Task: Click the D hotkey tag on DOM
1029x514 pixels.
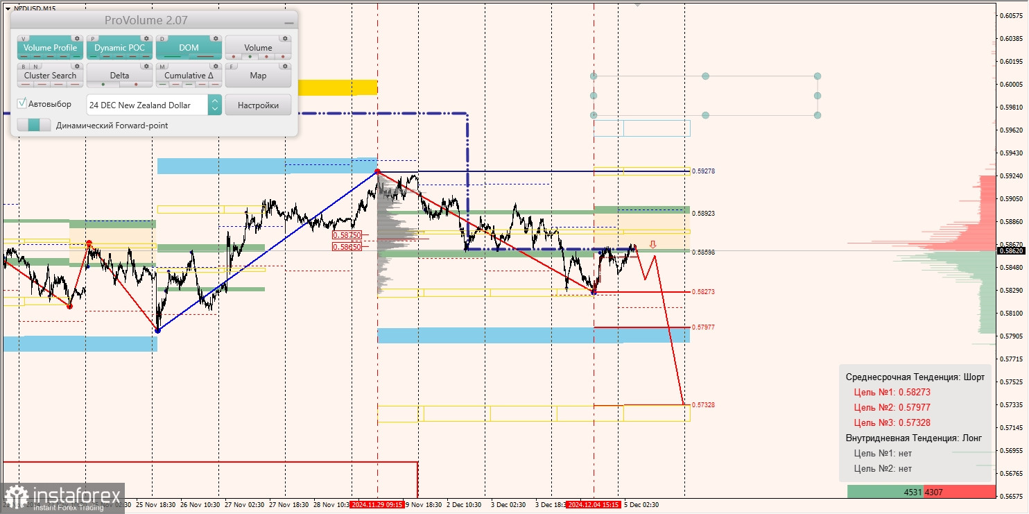Action: tap(162, 39)
